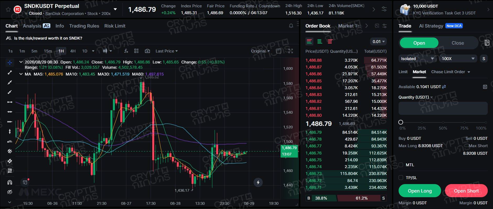Select the crosshair cursor tool
The height and width of the screenshot is (209, 493).
10,62
